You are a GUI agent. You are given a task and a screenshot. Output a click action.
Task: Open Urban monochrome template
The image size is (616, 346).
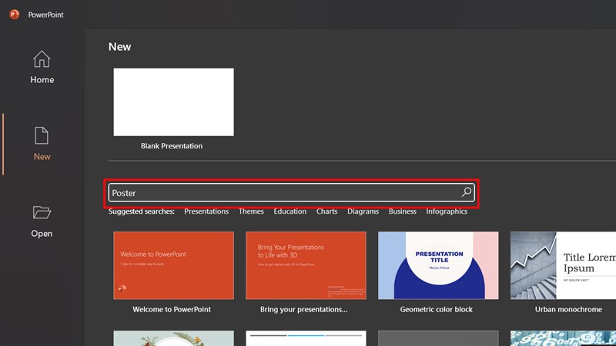click(563, 265)
